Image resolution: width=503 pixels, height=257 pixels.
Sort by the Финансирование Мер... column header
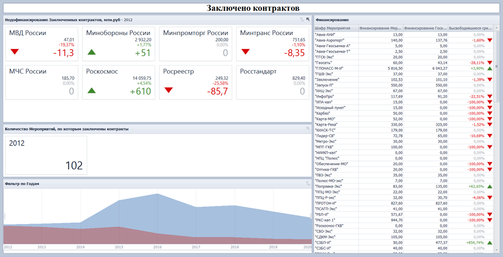[x=381, y=28]
